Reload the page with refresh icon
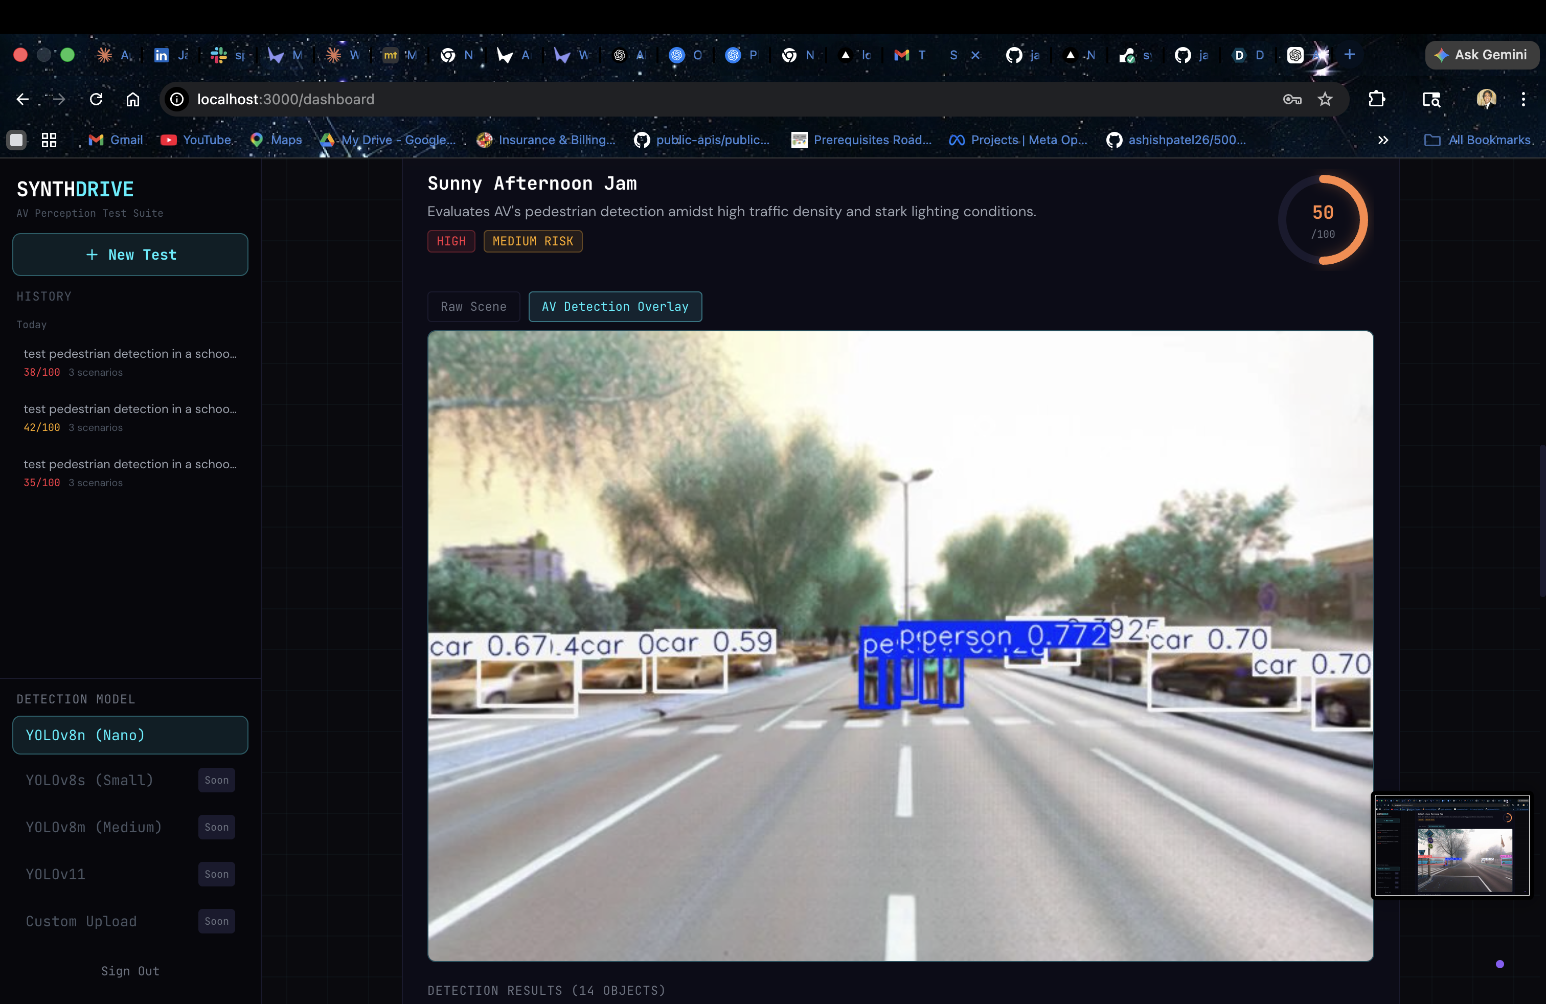This screenshot has width=1546, height=1004. pyautogui.click(x=96, y=99)
